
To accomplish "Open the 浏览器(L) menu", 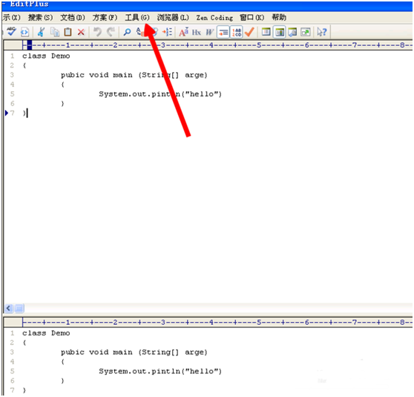I will pos(173,18).
